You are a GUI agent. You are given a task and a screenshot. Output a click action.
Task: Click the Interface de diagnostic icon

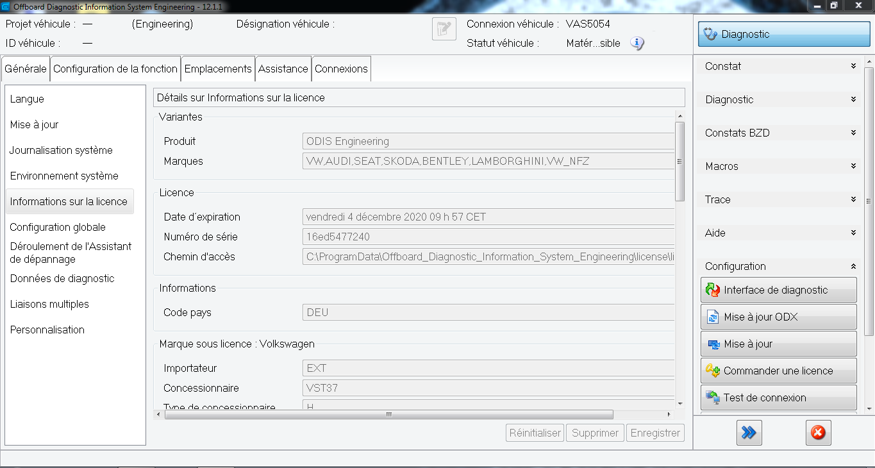[713, 290]
